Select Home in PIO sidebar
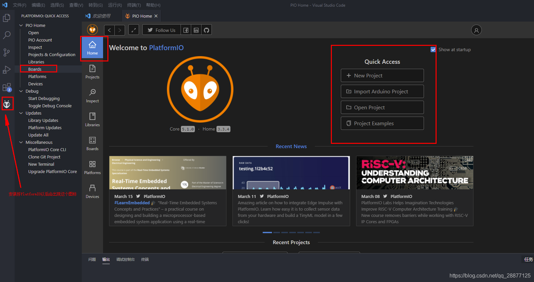534x282 pixels. (92, 48)
